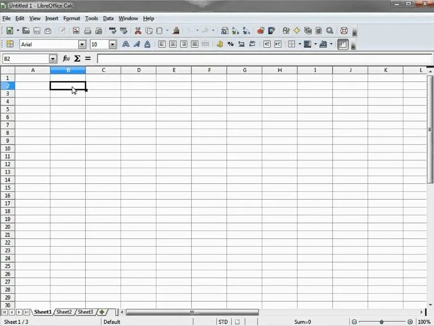This screenshot has width=434, height=326.
Task: Open LibreOffice Help lifebuoy icon
Action: [x=344, y=31]
